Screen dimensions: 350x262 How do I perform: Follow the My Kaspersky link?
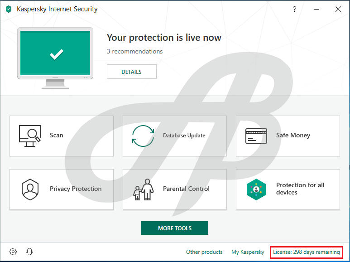(x=248, y=252)
